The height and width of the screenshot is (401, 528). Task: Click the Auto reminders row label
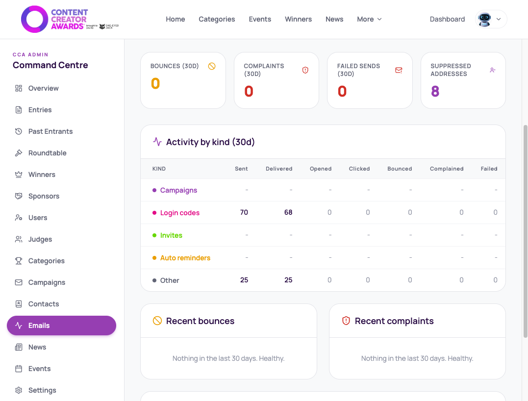point(185,258)
